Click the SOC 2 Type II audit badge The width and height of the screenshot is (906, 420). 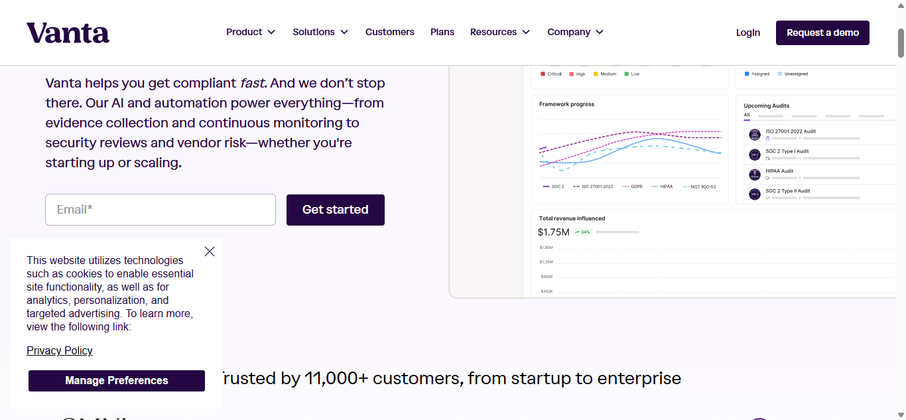click(754, 194)
